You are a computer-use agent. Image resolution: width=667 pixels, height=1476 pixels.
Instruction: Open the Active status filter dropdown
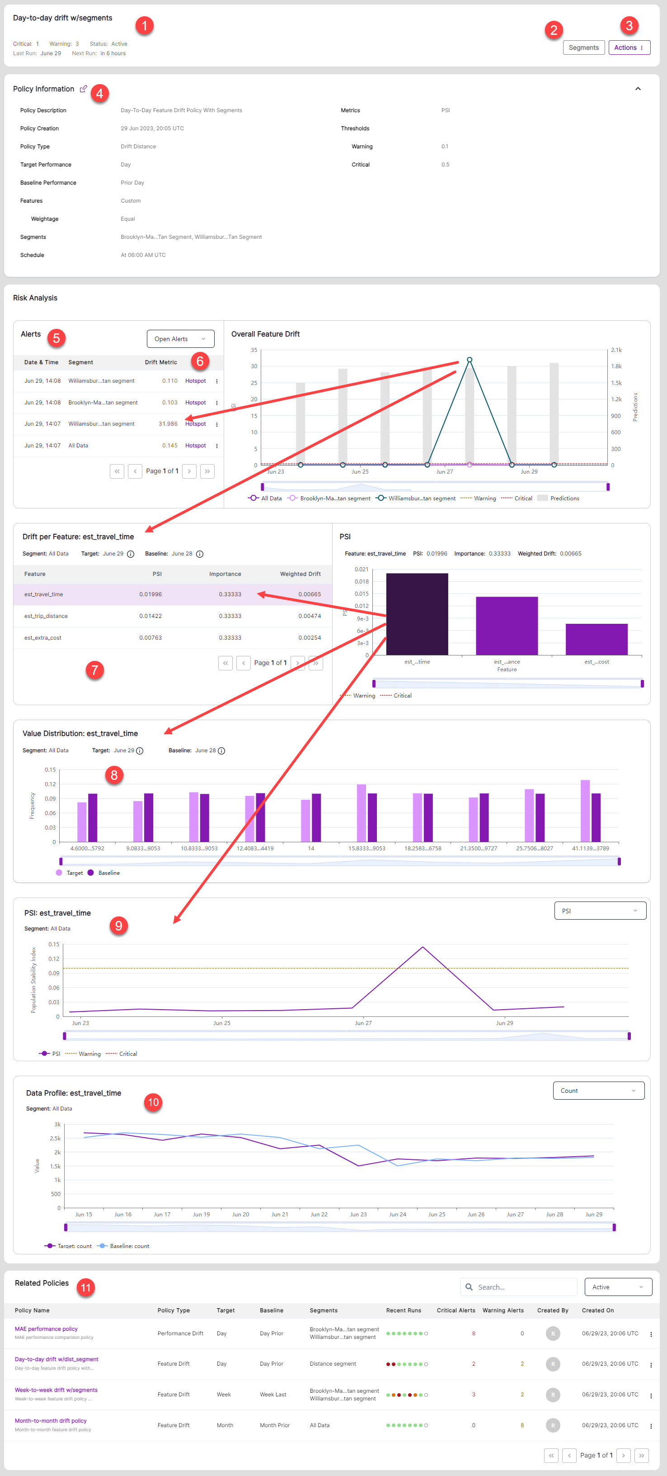pos(618,1287)
